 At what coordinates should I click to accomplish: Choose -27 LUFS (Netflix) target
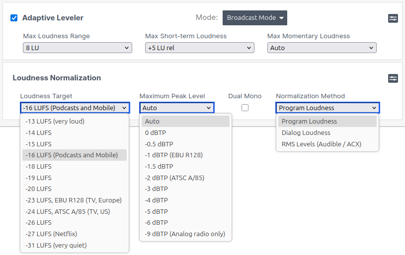[51, 234]
